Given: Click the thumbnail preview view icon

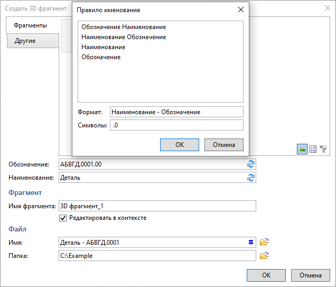Looking at the screenshot, I should [x=302, y=149].
